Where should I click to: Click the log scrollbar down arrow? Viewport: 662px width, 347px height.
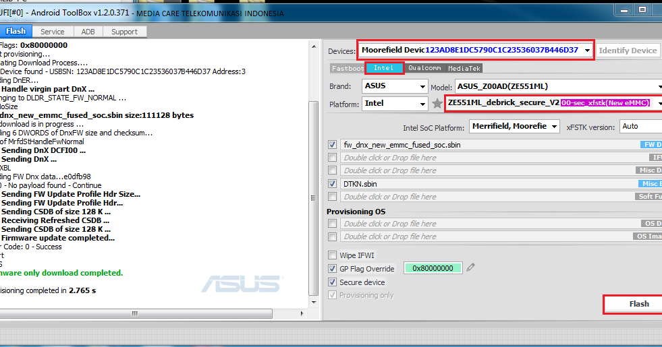[x=314, y=302]
